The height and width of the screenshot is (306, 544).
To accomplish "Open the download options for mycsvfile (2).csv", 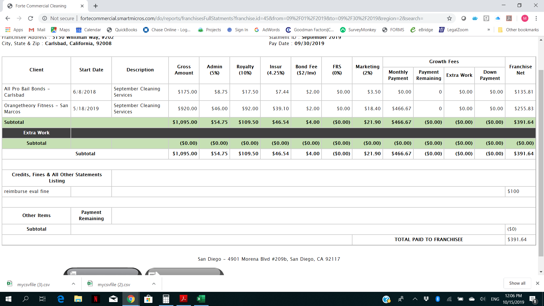I will (154, 284).
